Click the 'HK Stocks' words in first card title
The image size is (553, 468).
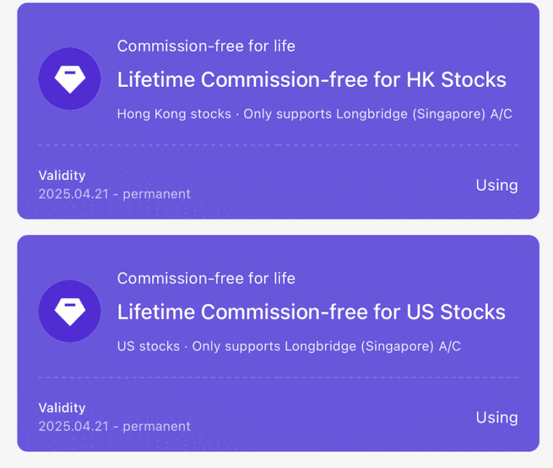tap(457, 79)
